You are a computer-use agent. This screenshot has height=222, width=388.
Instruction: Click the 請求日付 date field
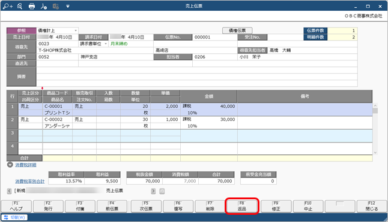(131, 37)
